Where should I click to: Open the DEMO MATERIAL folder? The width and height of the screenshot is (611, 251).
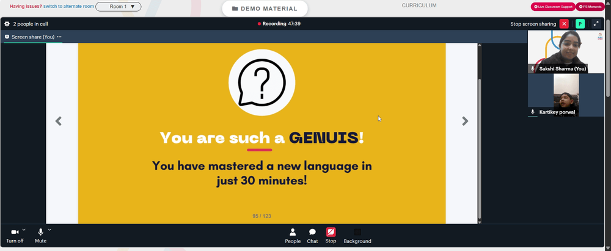click(265, 9)
